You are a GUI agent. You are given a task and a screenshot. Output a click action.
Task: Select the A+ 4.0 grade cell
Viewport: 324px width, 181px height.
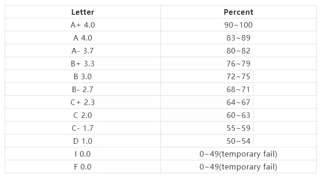tap(82, 25)
